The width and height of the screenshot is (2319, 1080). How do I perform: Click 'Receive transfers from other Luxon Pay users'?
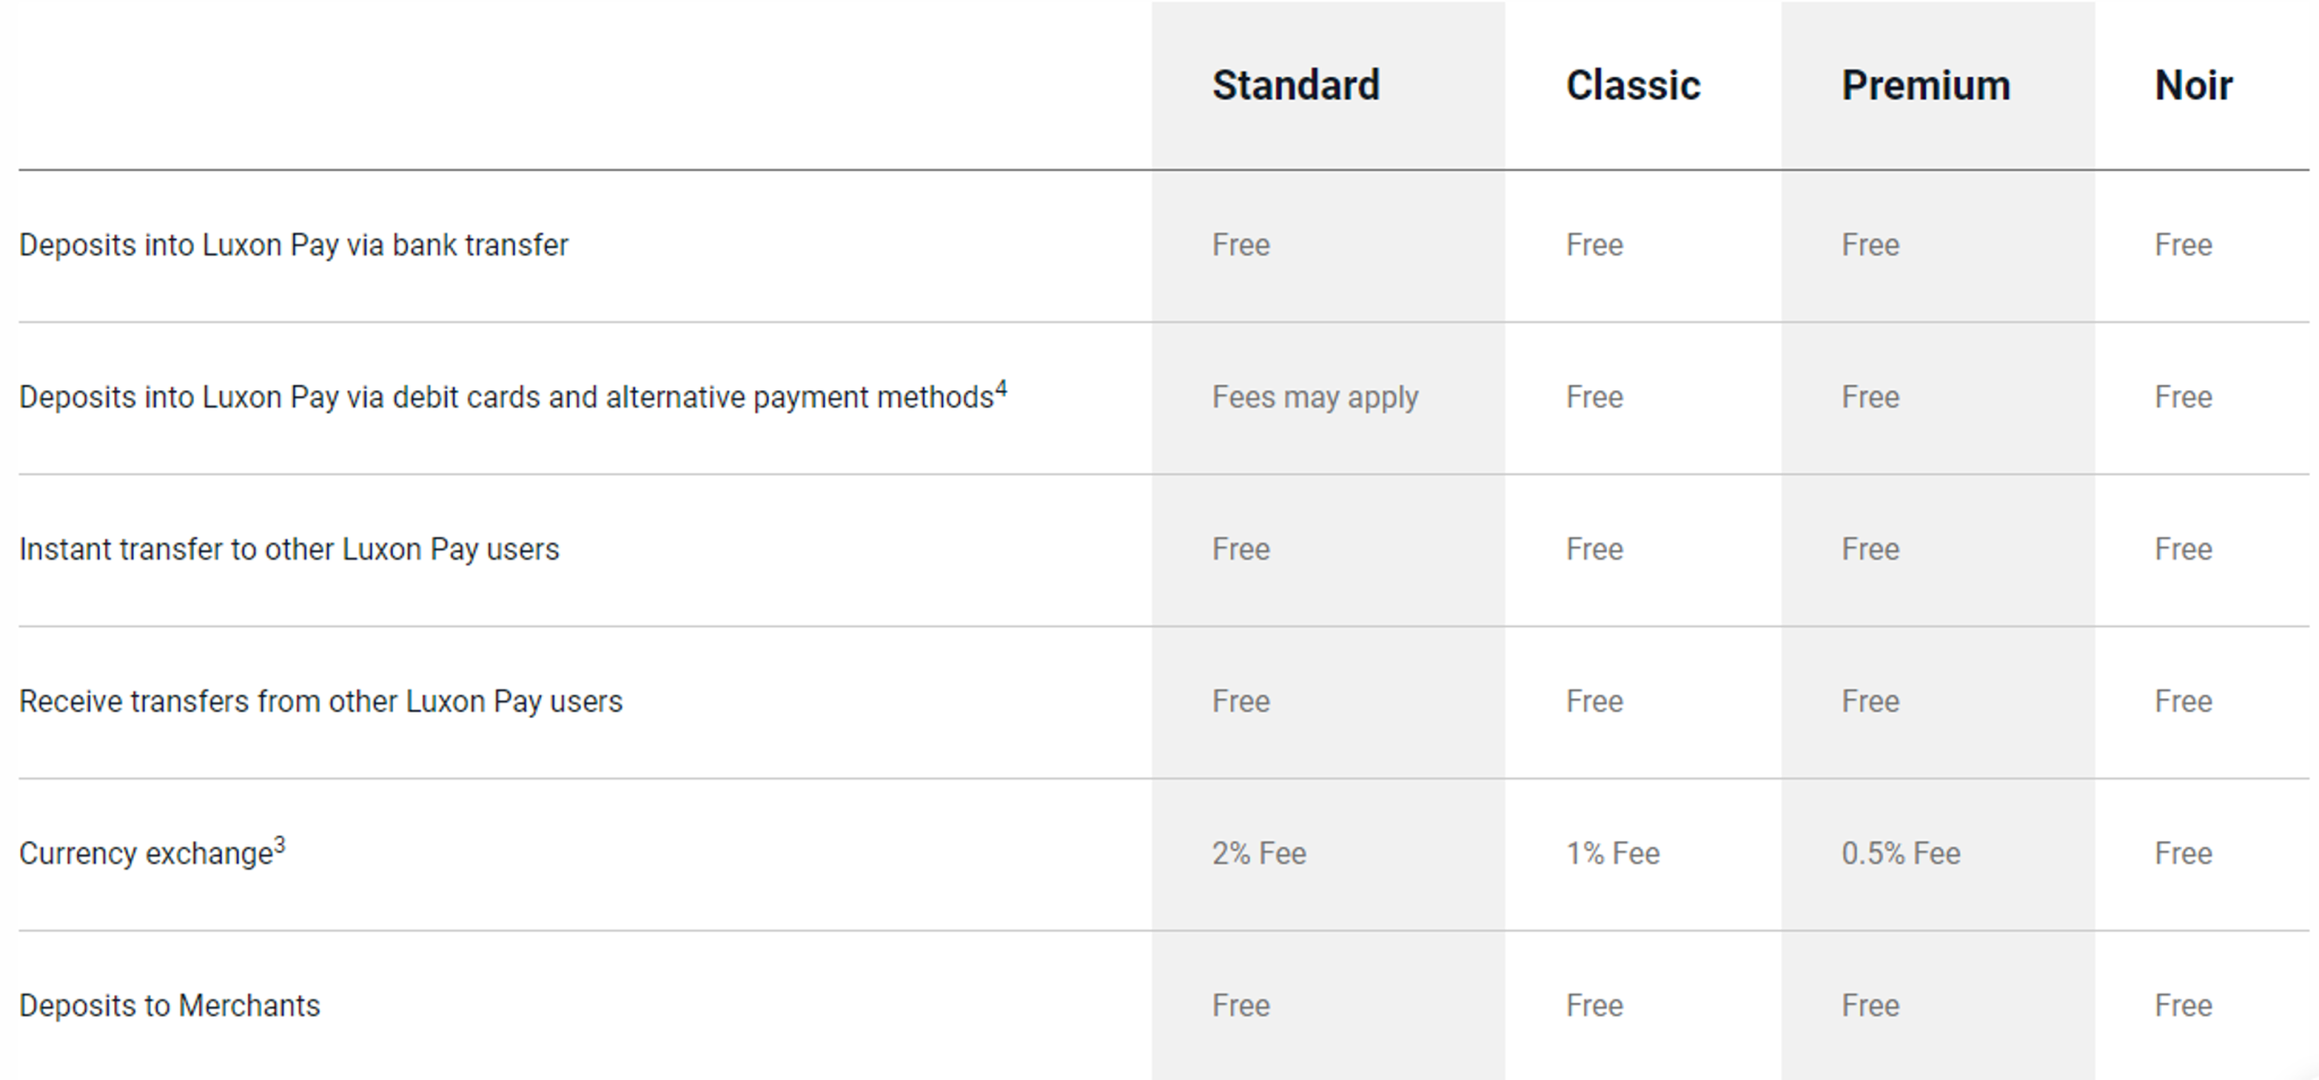[321, 702]
